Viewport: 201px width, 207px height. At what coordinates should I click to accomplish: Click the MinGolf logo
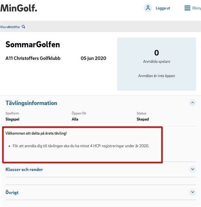point(19,8)
